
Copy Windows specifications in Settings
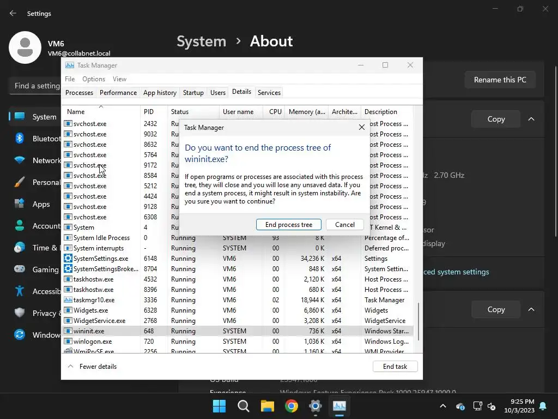(496, 309)
